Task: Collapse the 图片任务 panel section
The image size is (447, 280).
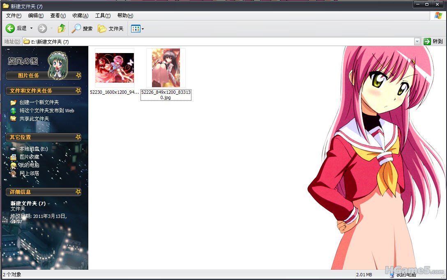Action: pos(78,76)
